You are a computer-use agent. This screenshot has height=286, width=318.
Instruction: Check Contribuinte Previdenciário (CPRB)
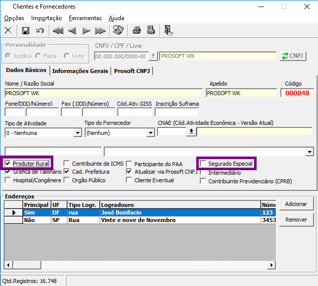point(203,181)
